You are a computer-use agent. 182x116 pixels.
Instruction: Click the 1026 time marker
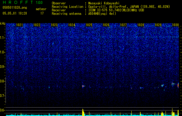click(106, 25)
